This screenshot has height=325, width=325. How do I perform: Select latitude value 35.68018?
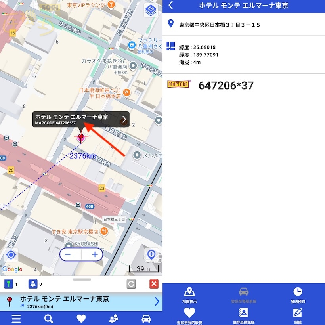(x=205, y=47)
